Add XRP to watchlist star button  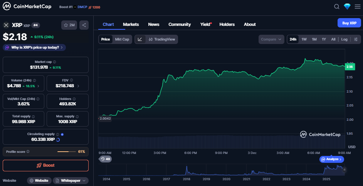[69, 25]
